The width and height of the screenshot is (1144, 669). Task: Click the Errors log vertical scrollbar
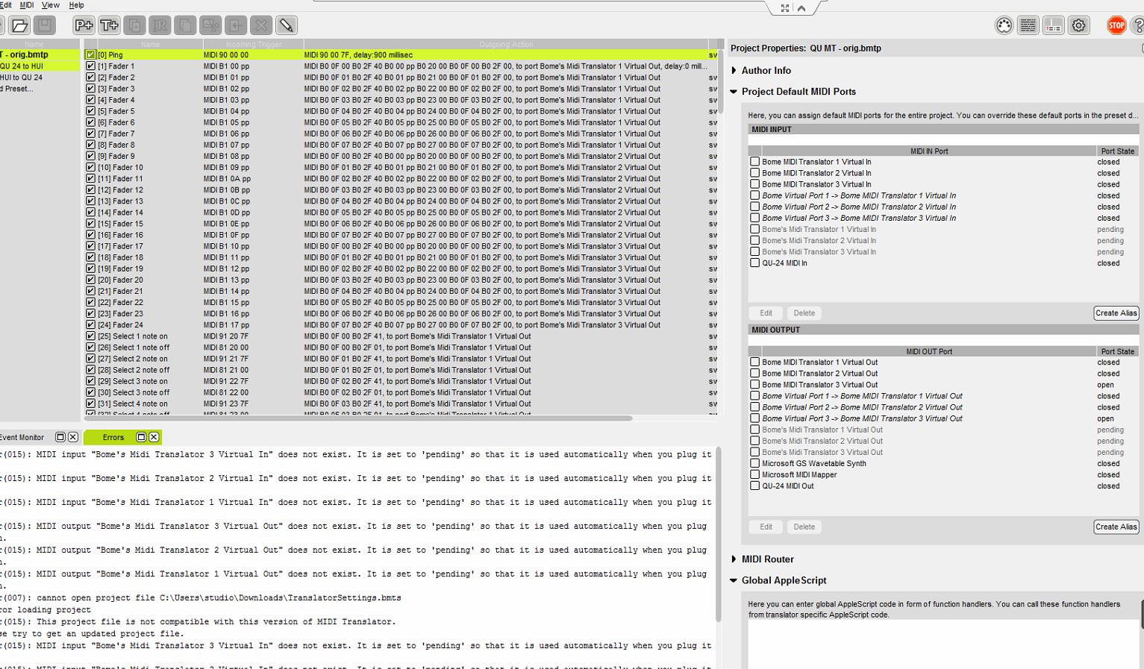point(719,534)
